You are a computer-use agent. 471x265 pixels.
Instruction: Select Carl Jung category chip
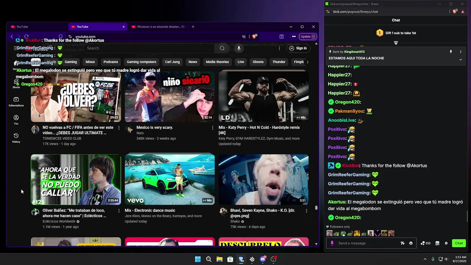(x=173, y=62)
